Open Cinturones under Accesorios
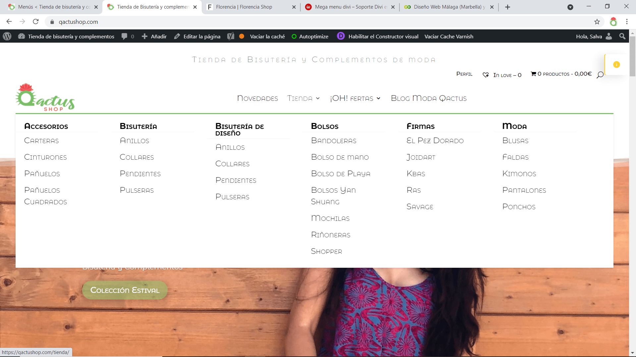 coord(45,157)
